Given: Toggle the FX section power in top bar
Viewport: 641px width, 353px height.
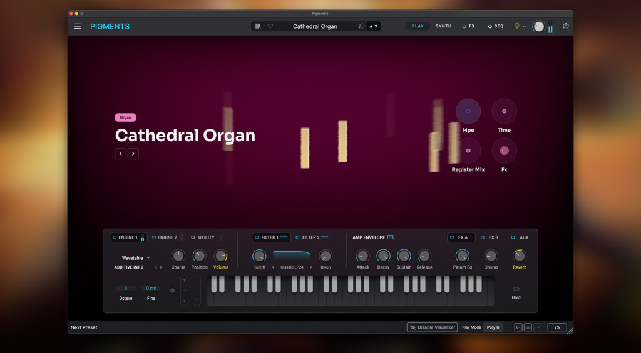Looking at the screenshot, I should tap(464, 26).
